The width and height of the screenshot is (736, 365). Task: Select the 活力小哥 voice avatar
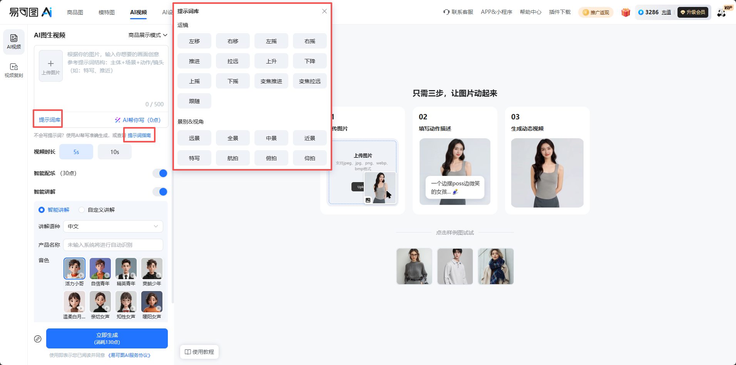point(74,268)
